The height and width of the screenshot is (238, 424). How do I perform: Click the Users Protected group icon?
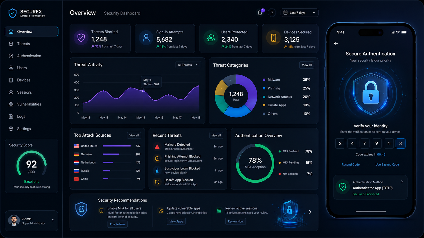(x=211, y=38)
